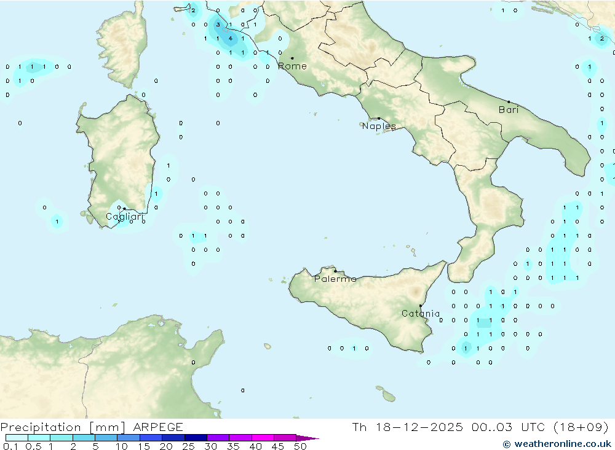Click the Naples city marker dot

[x=379, y=118]
